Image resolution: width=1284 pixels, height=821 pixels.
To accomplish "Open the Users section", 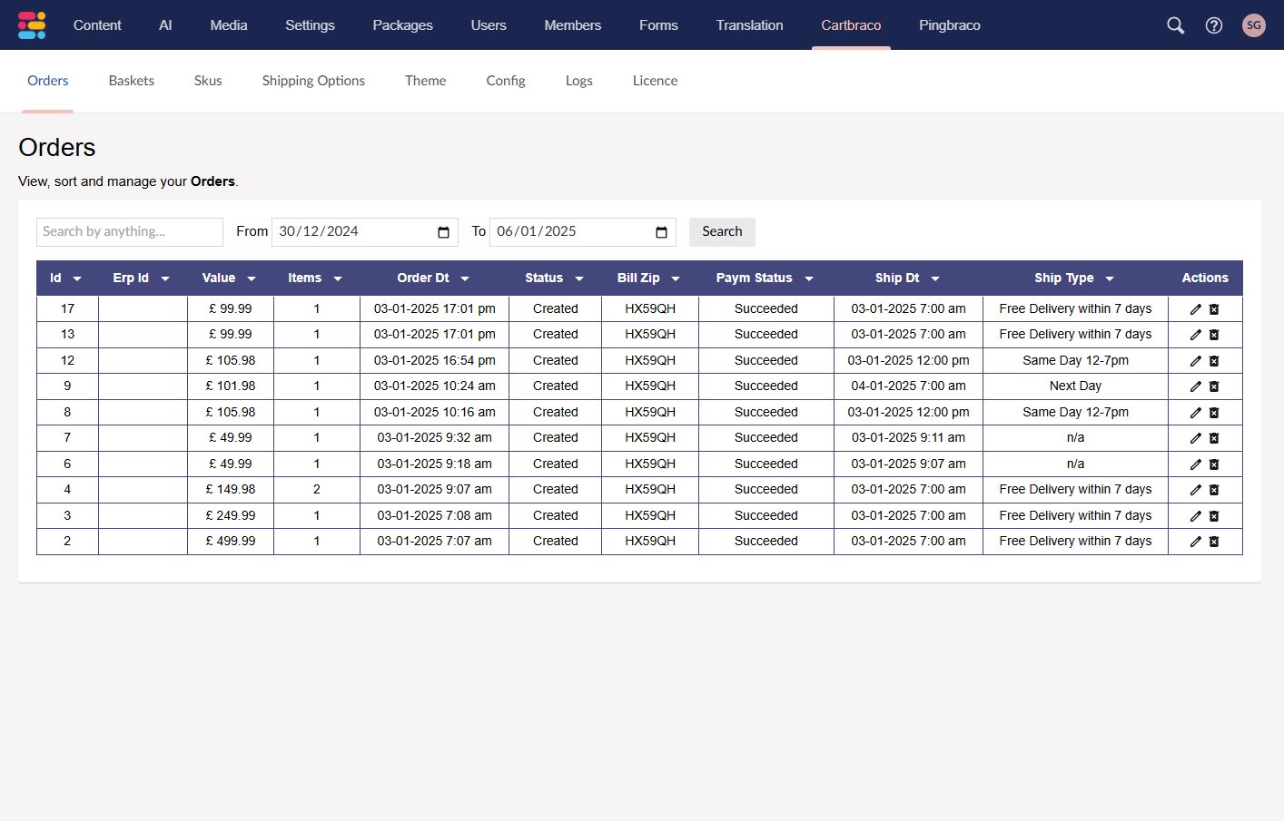I will point(489,25).
